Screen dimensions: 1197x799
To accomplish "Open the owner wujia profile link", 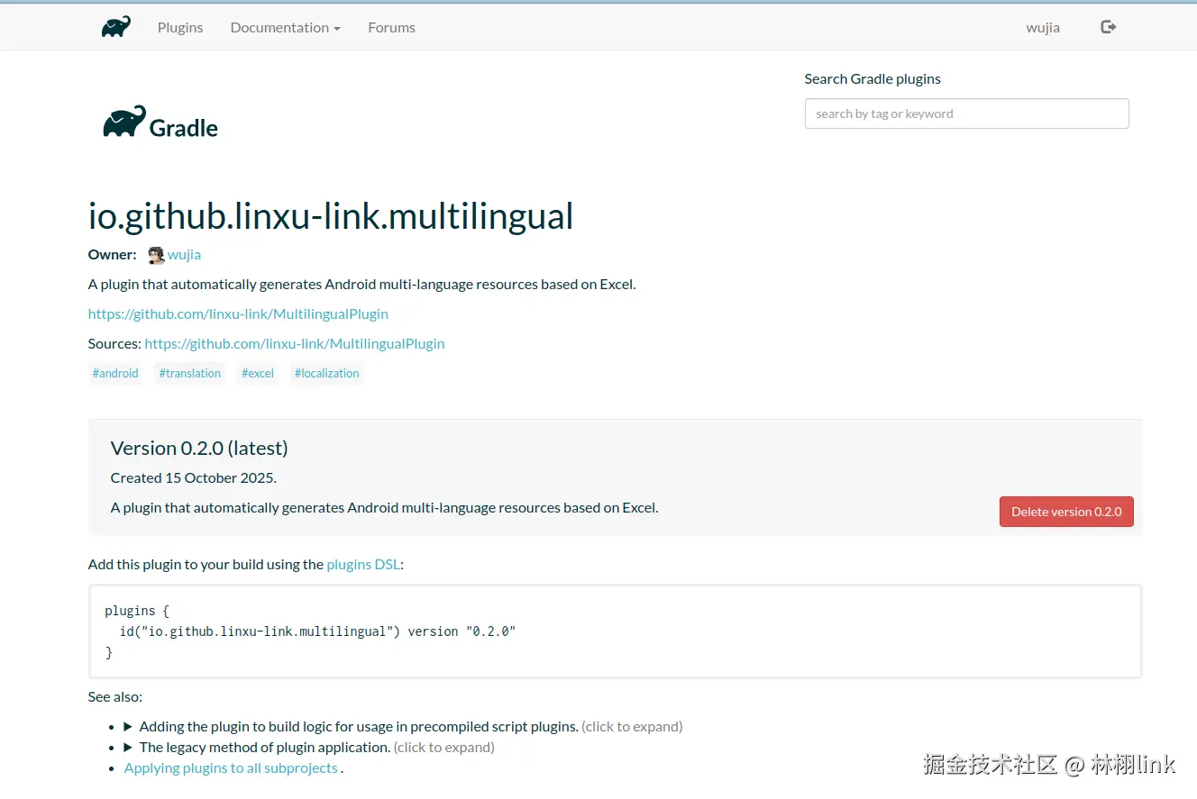I will 184,255.
